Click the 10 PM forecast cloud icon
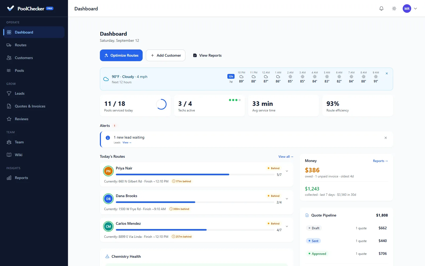425x266 pixels. coord(241,77)
